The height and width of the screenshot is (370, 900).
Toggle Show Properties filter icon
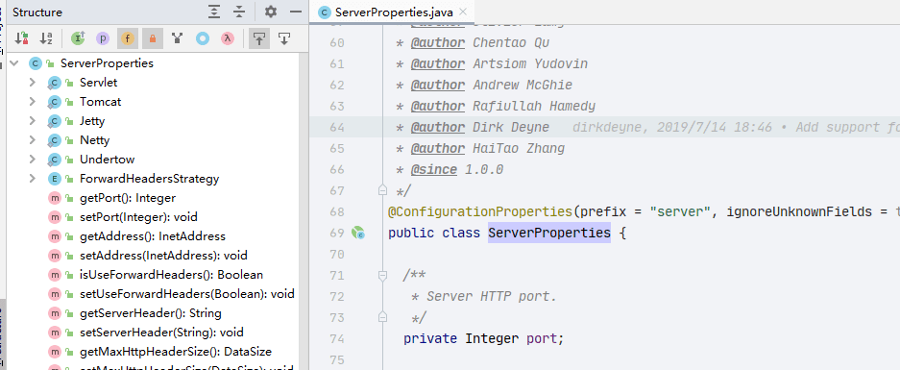tap(103, 38)
